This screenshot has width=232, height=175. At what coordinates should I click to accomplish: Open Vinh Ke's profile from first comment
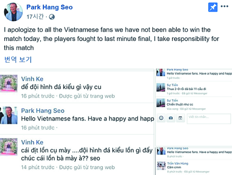tap(32, 79)
